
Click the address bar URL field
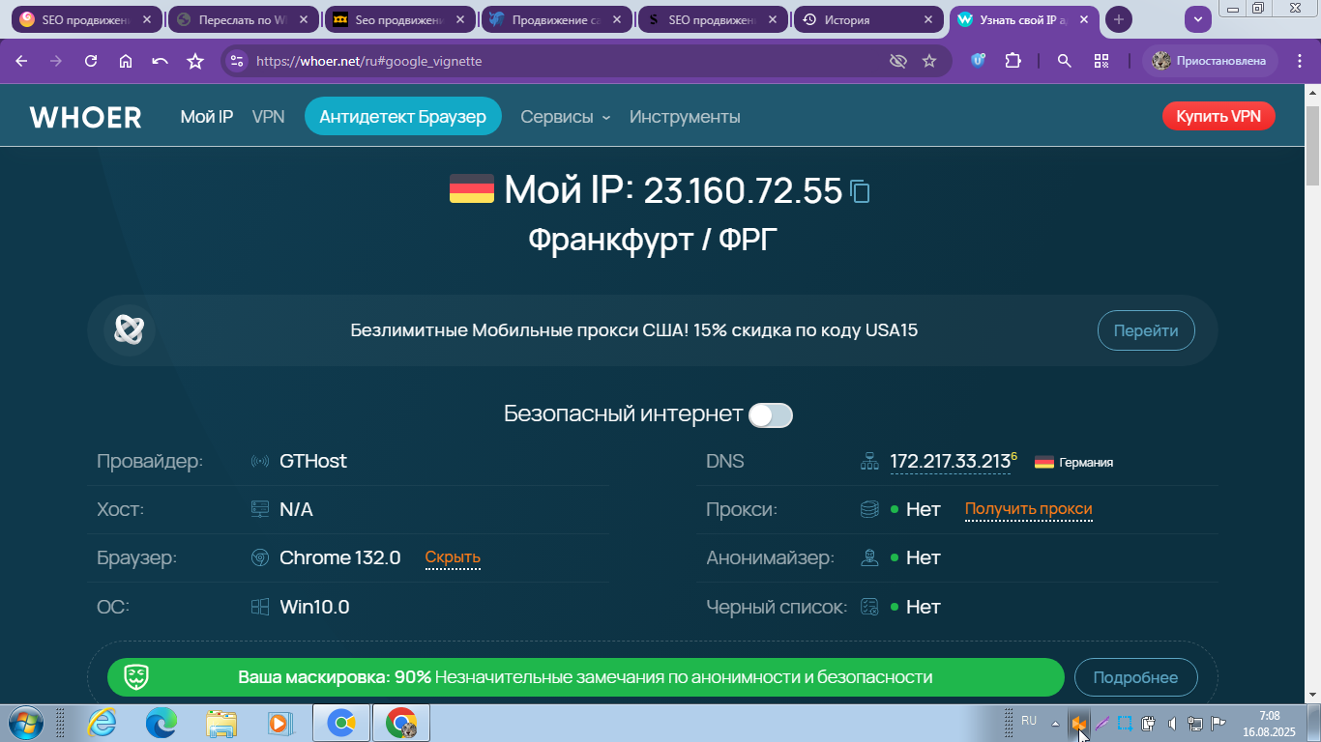pyautogui.click(x=566, y=61)
